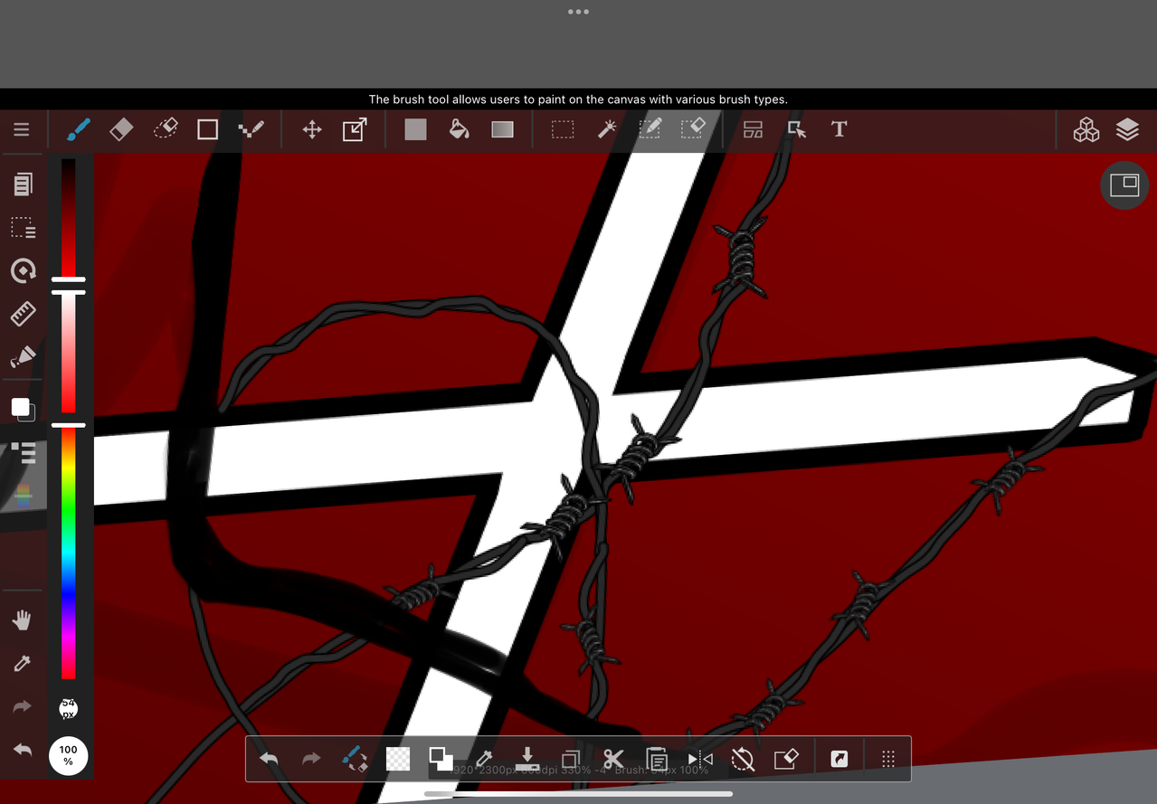Tap the iPad multitasking three dots
Image resolution: width=1157 pixels, height=804 pixels.
[578, 12]
